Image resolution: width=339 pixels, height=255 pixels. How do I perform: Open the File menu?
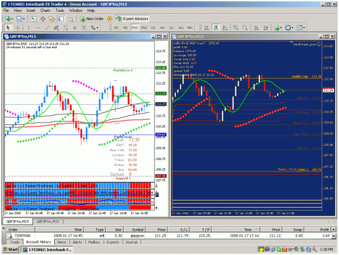click(6, 10)
